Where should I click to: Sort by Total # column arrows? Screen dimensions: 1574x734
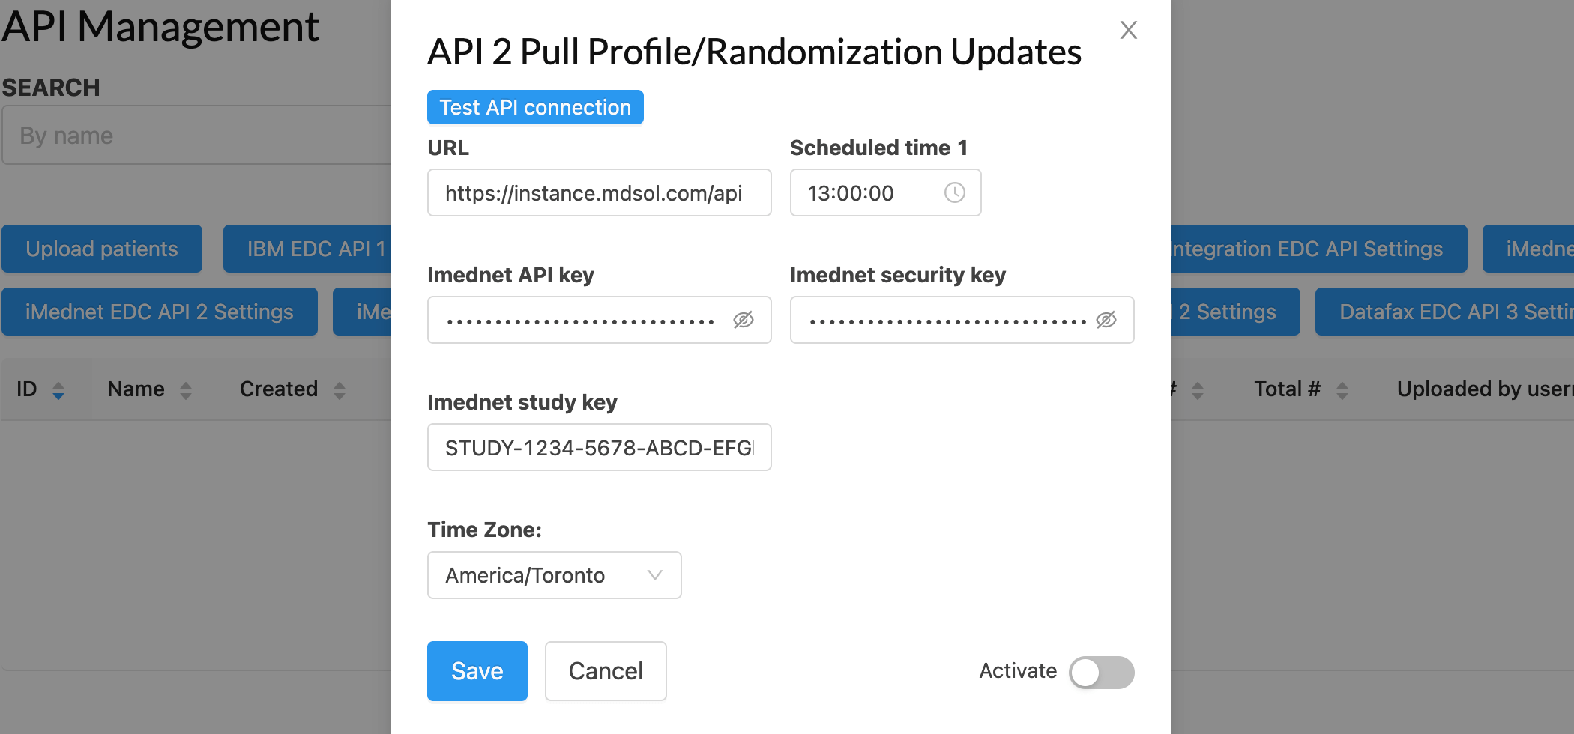pyautogui.click(x=1342, y=390)
